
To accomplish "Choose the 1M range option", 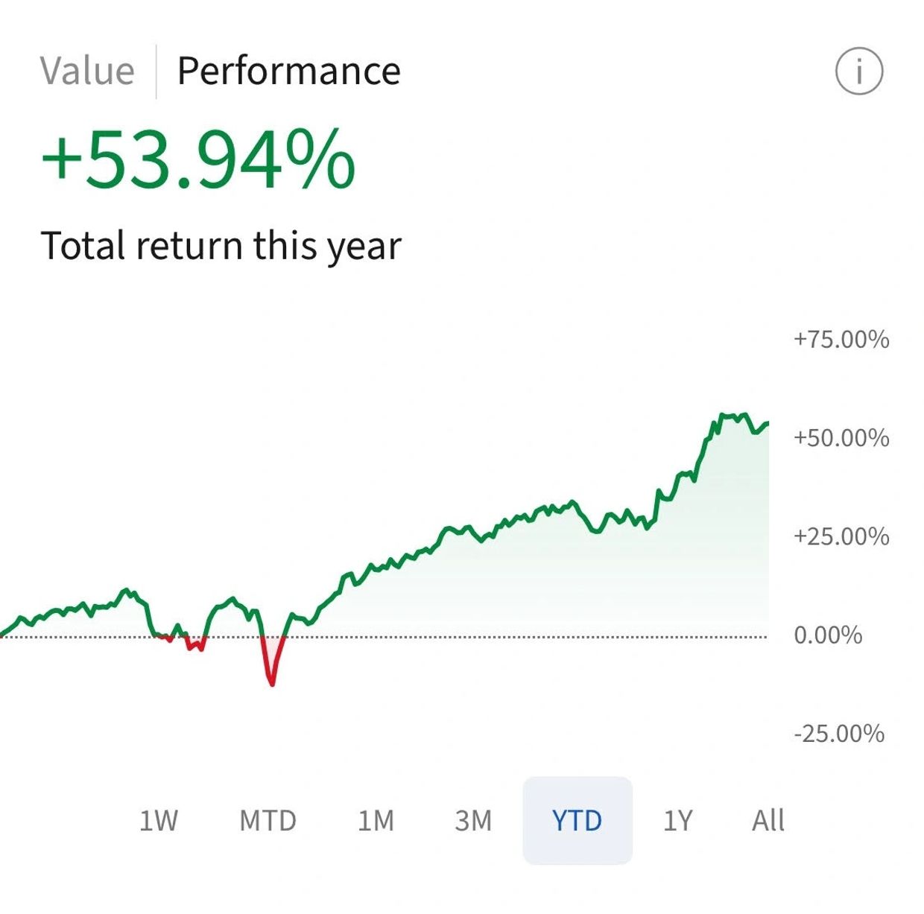I will click(x=376, y=820).
